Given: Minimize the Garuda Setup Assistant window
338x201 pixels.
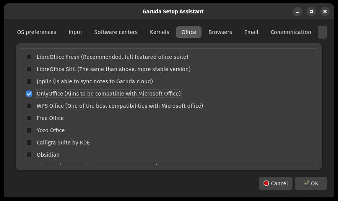Looking at the screenshot, I should point(297,11).
